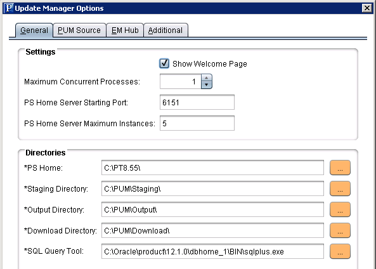The image size is (376, 269).
Task: Click the *SQL Query Tool label
Action: pos(54,251)
